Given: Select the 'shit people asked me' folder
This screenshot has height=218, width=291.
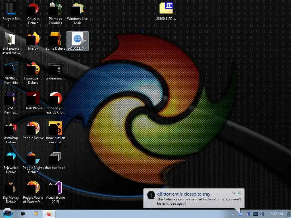Looking at the screenshot, I should pos(11,43).
